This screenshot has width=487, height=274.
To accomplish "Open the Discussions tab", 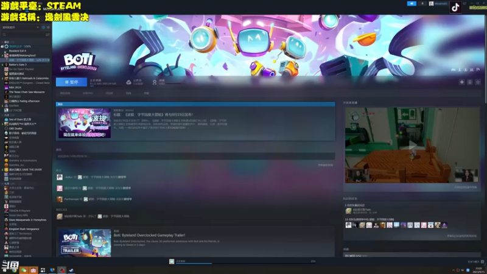I will click(x=110, y=93).
